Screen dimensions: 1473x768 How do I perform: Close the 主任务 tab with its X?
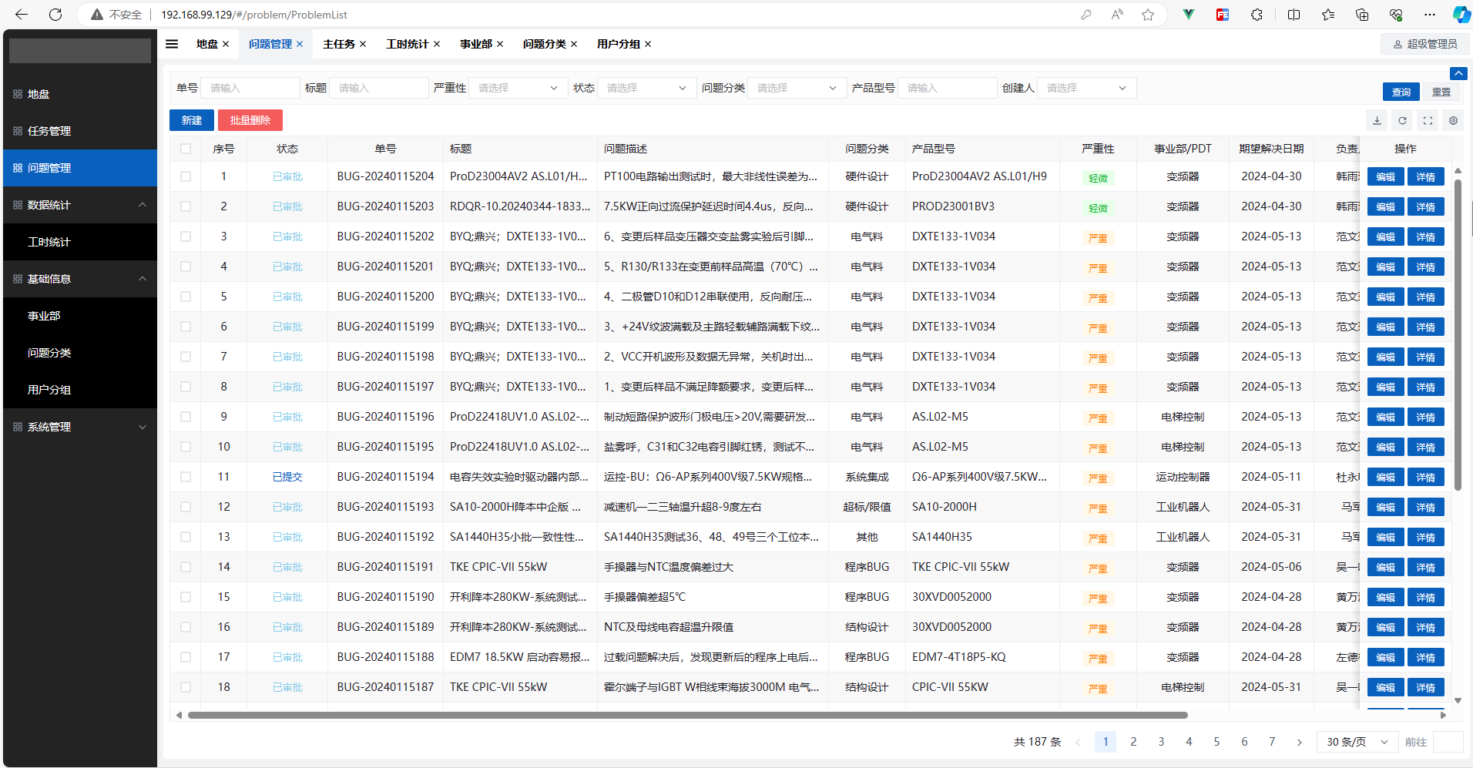coord(363,44)
